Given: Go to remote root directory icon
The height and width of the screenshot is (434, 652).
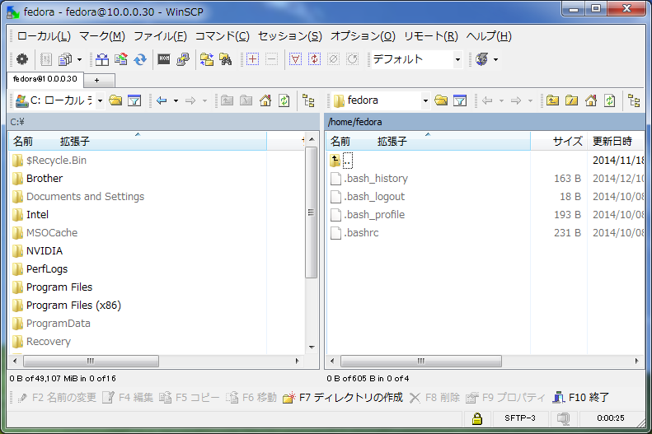Looking at the screenshot, I should (x=572, y=100).
